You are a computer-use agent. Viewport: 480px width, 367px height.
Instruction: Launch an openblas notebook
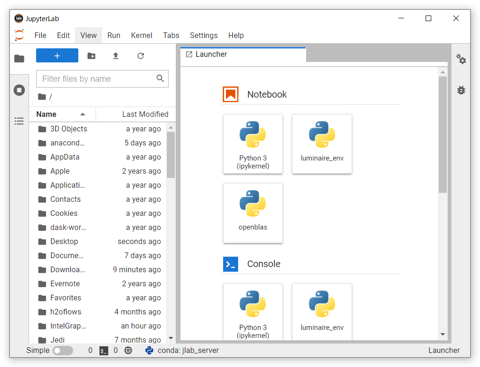(x=253, y=214)
